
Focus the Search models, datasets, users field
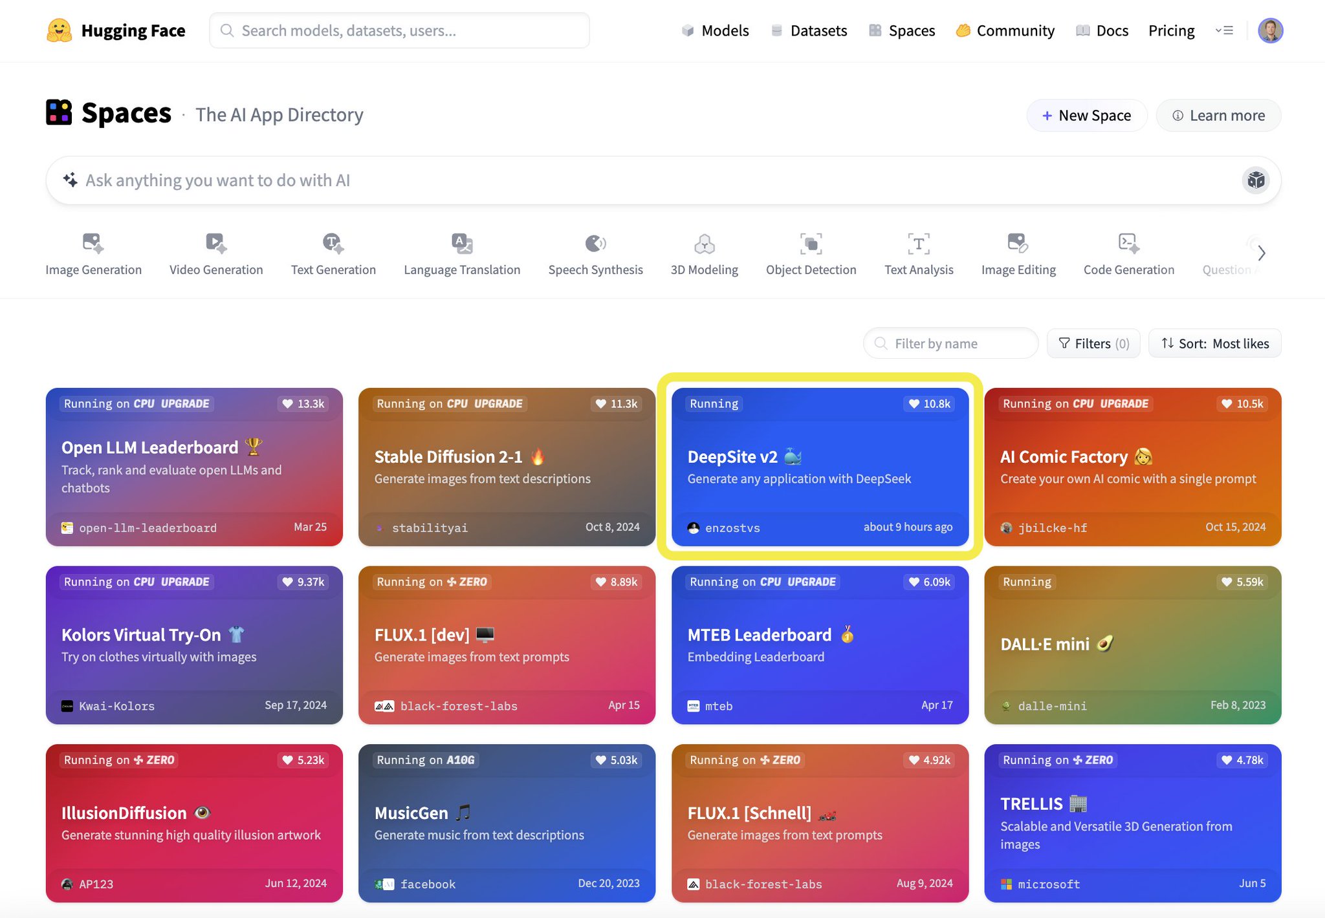click(399, 30)
